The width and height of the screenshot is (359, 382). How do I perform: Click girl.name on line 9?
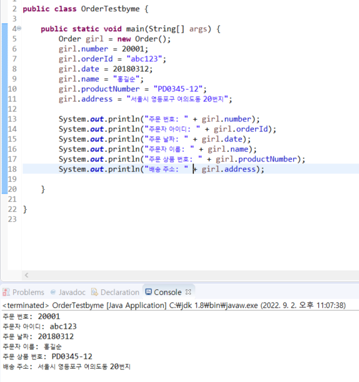point(79,79)
